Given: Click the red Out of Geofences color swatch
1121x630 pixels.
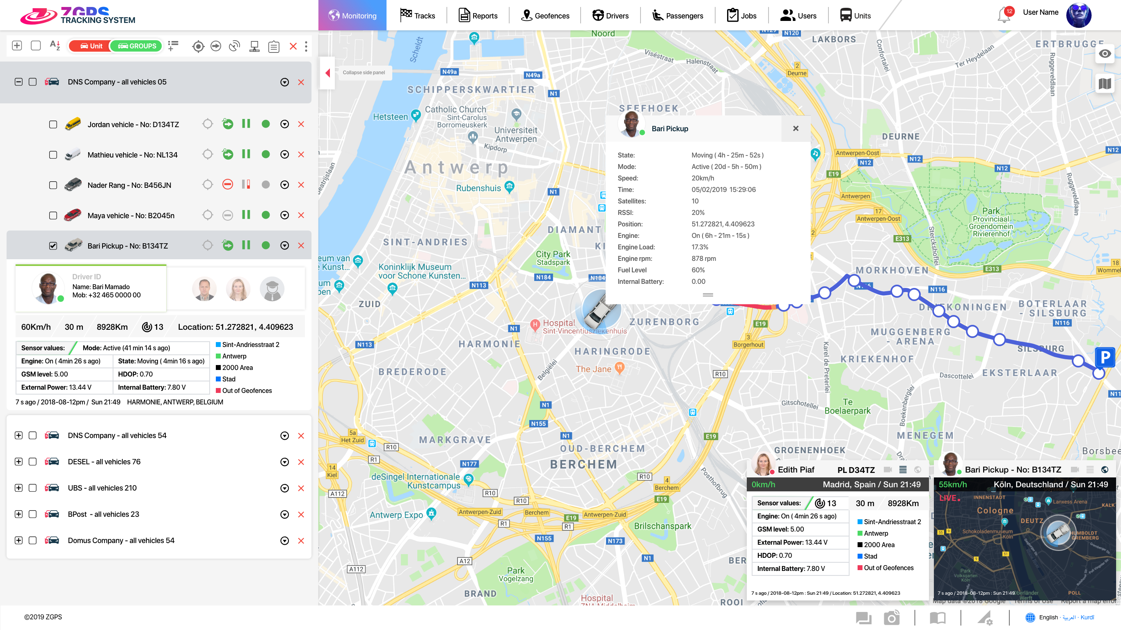Looking at the screenshot, I should pos(218,391).
